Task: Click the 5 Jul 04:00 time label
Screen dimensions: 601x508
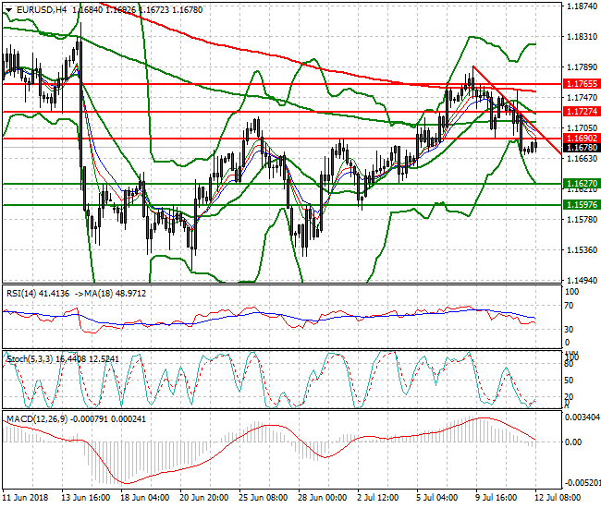Action: pos(436,498)
